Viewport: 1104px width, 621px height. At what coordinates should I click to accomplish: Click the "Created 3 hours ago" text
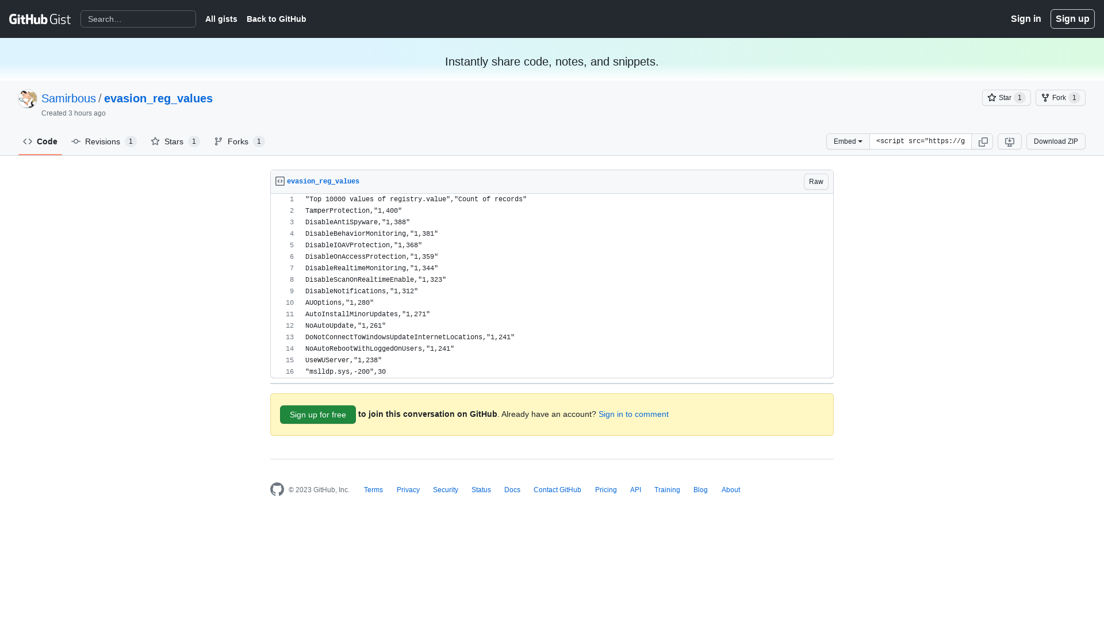74,113
